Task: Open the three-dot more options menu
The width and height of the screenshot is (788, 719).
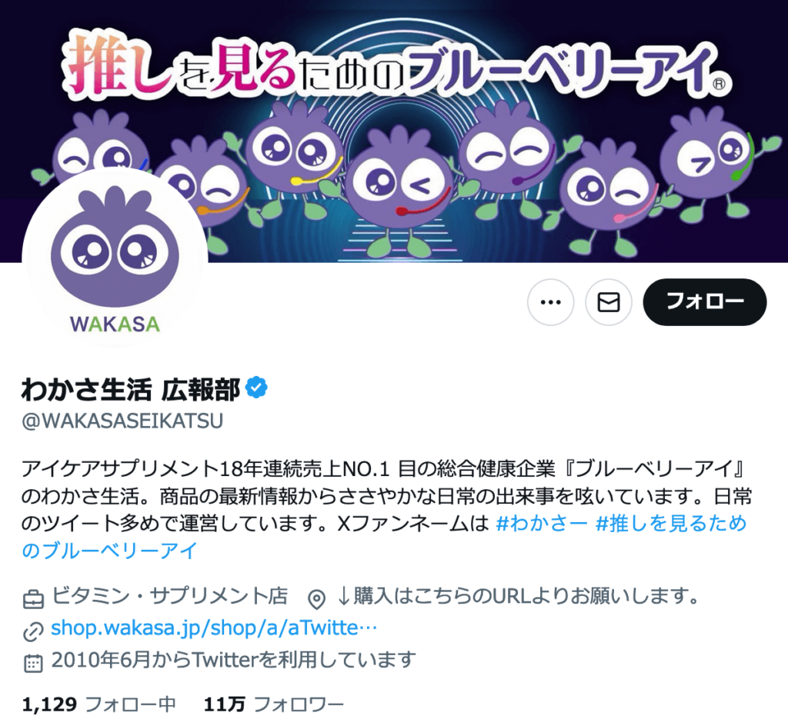Action: [x=550, y=302]
